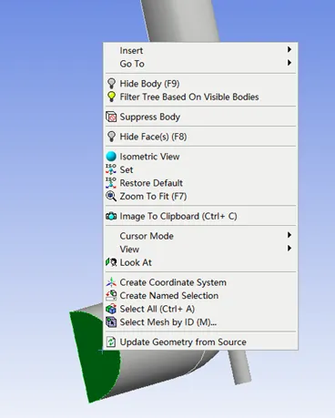Open the Insert menu entry

(201, 50)
